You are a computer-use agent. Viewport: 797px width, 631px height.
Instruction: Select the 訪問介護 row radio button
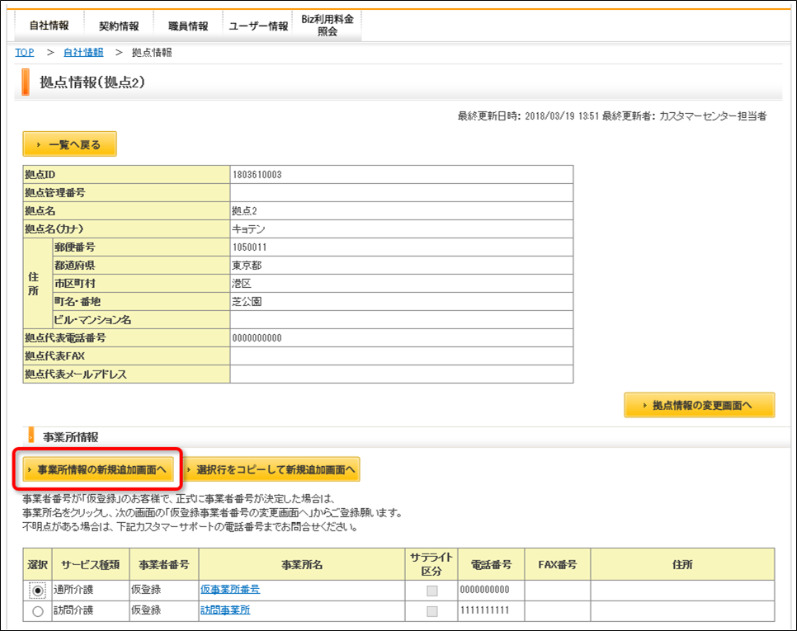pos(38,611)
